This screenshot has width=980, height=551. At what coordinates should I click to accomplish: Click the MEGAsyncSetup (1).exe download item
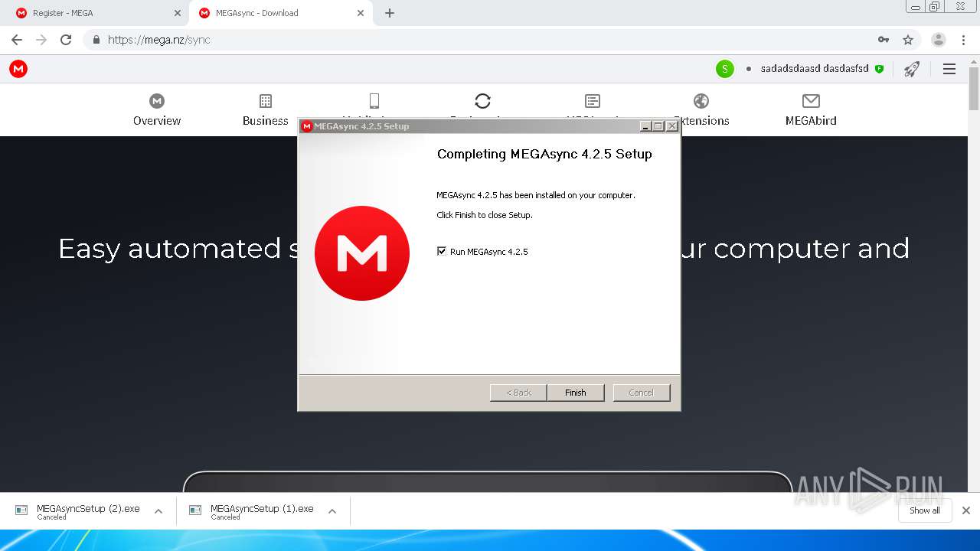pos(262,510)
